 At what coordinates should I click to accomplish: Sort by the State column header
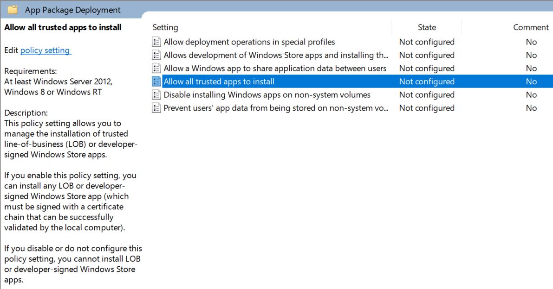pos(427,27)
